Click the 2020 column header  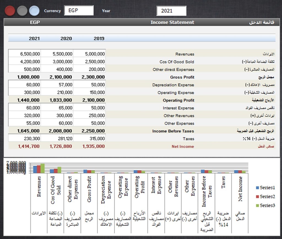click(x=66, y=39)
